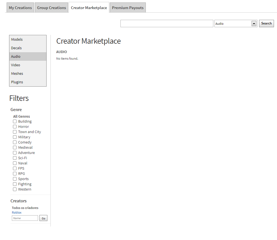Click the All Genres filter

tap(21, 116)
